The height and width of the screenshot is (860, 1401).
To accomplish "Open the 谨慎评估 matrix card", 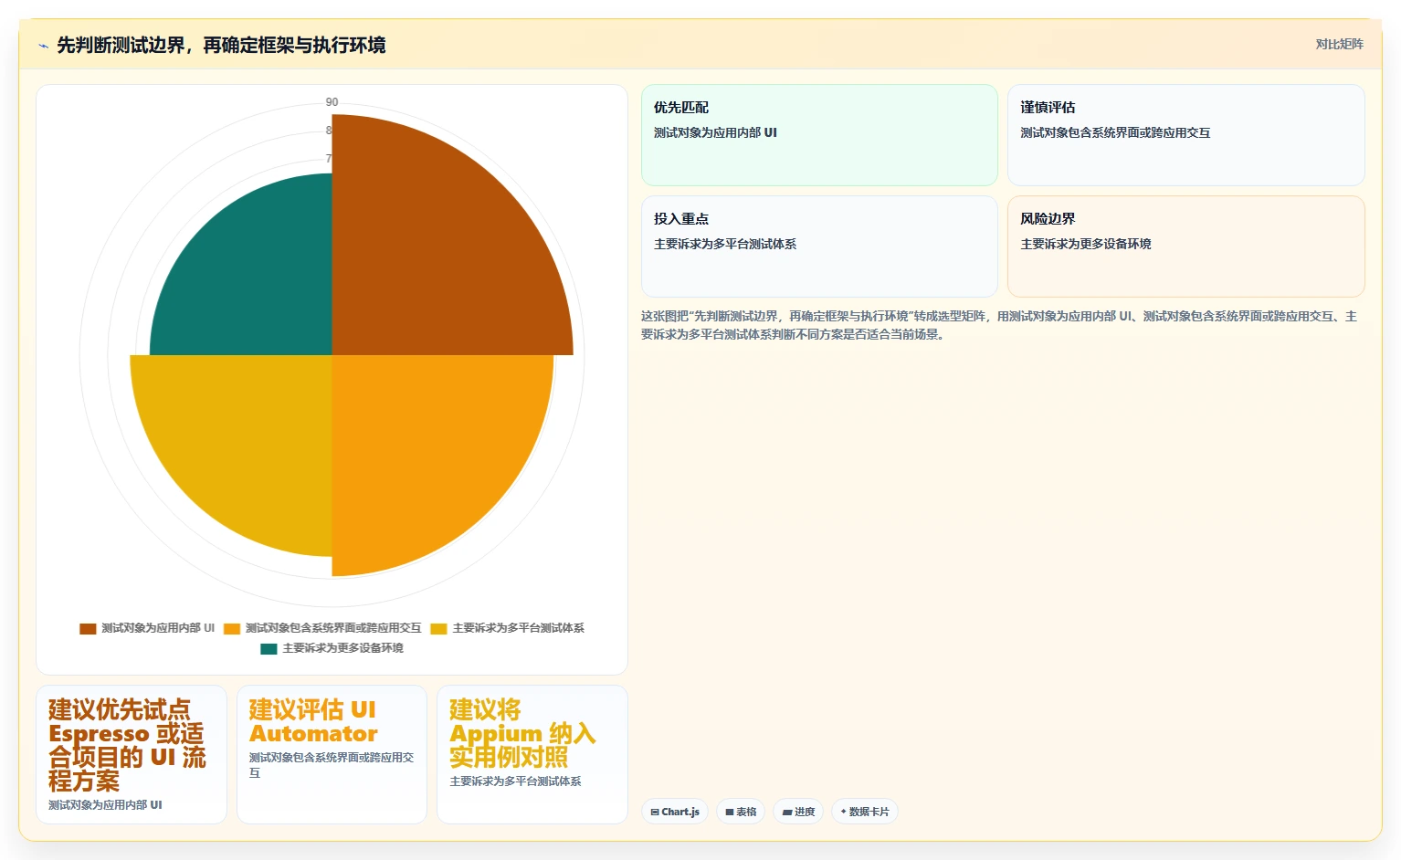I will coord(1185,135).
